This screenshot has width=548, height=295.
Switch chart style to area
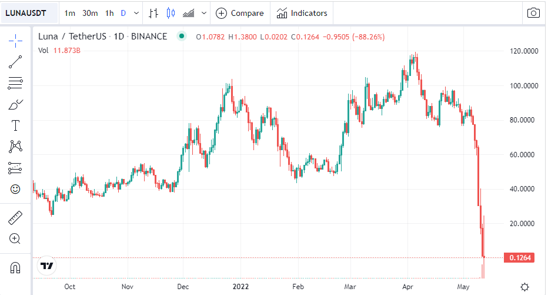tap(189, 14)
